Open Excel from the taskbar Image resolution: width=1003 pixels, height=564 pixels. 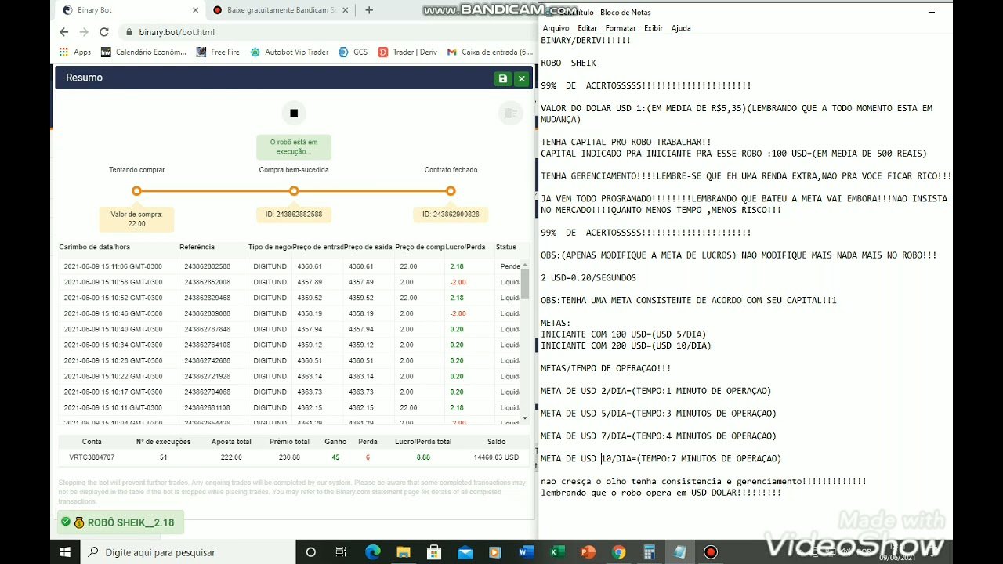point(557,551)
